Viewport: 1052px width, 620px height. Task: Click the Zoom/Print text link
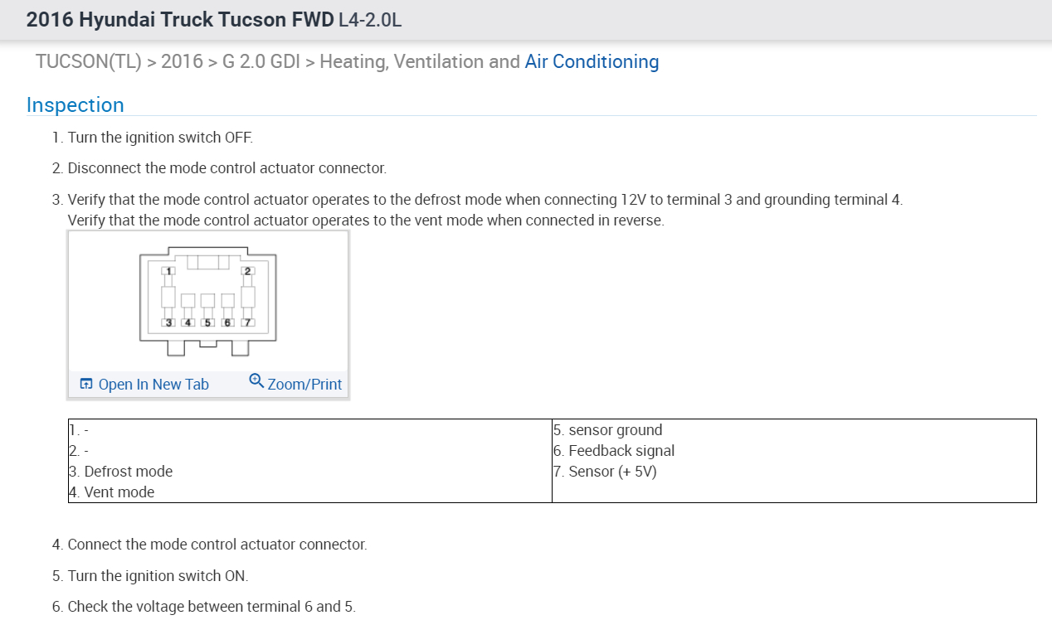(304, 385)
